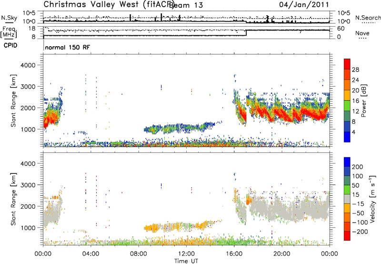Click the 'Beam 13' label
This screenshot has height=264, width=381.
point(186,5)
